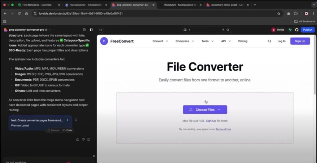
Task: Switch to the woodmart-clone-exact tab
Action: (x=227, y=5)
